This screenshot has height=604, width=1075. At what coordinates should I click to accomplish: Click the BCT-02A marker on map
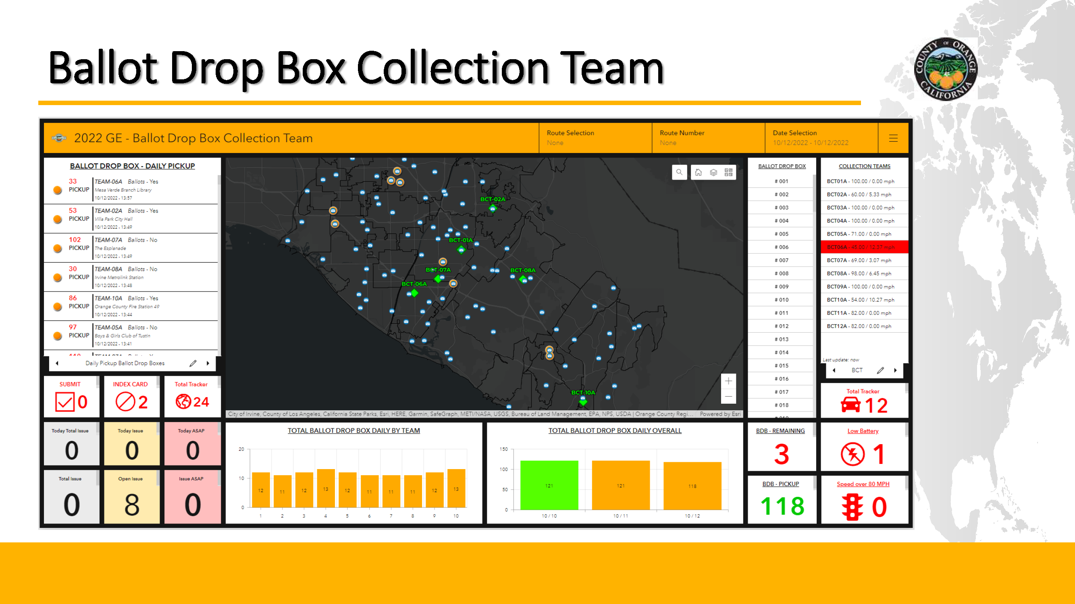493,208
